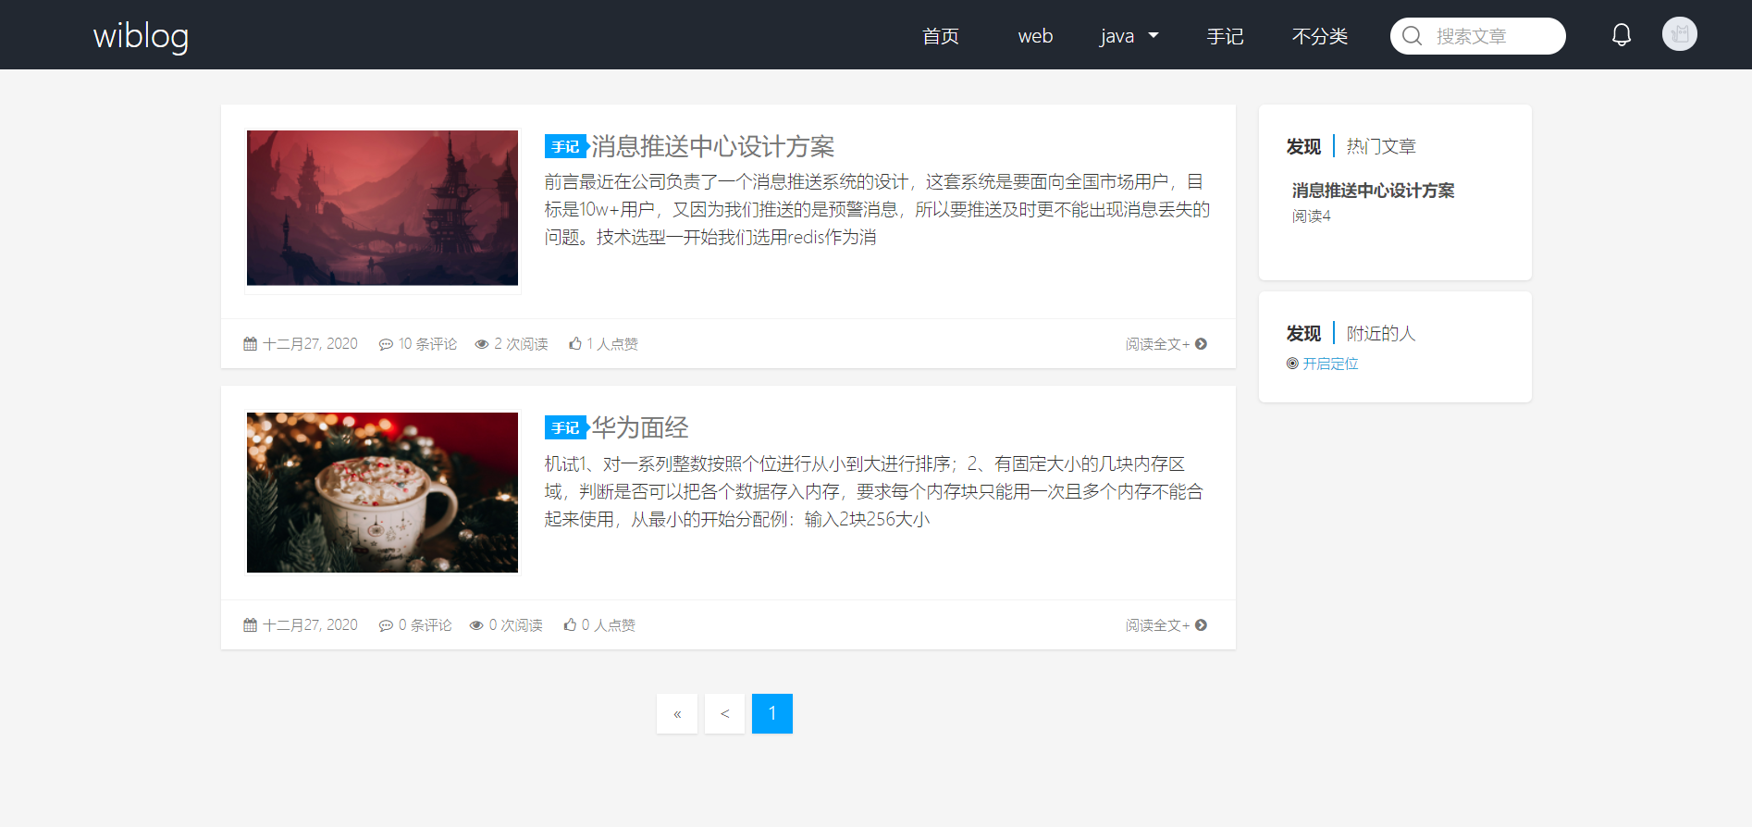Expand the java dropdown menu
This screenshot has height=827, width=1752.
tap(1129, 36)
